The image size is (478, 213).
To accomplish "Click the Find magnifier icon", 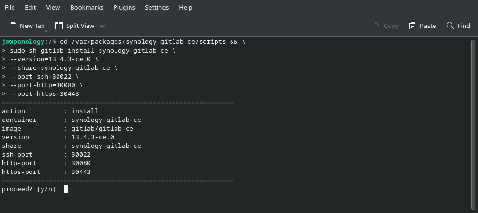I will coord(450,26).
